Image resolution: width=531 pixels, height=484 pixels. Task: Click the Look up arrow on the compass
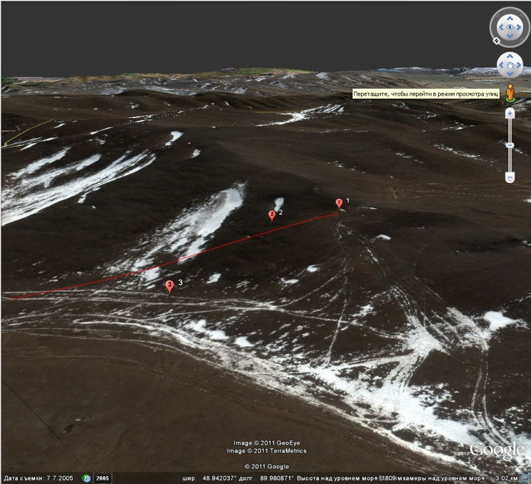point(510,18)
